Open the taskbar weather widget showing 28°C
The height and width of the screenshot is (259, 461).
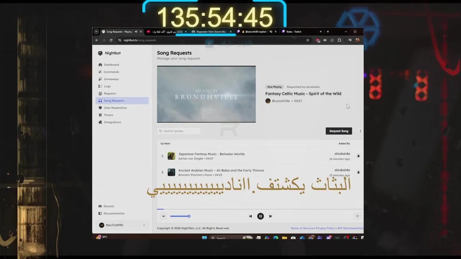102,237
